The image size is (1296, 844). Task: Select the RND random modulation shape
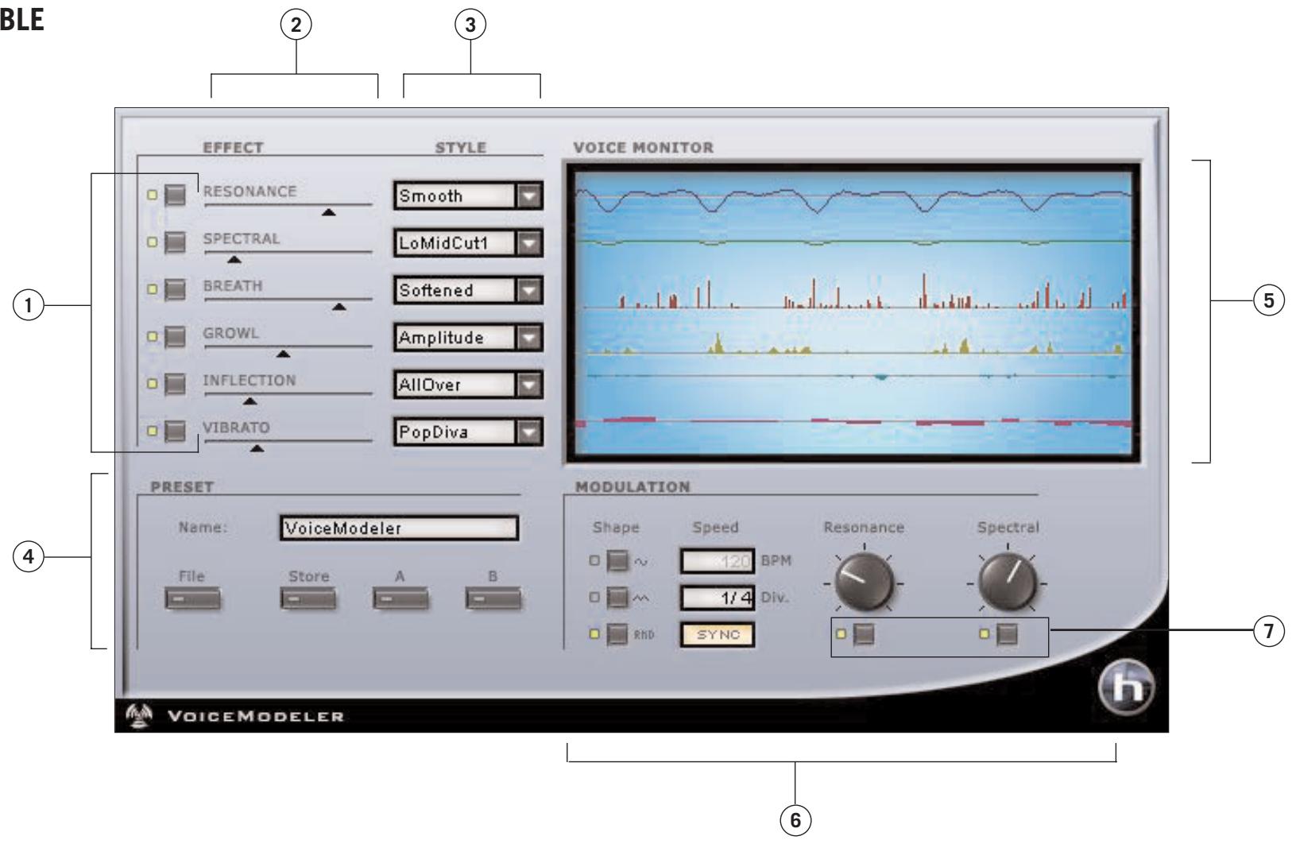pyautogui.click(x=617, y=634)
